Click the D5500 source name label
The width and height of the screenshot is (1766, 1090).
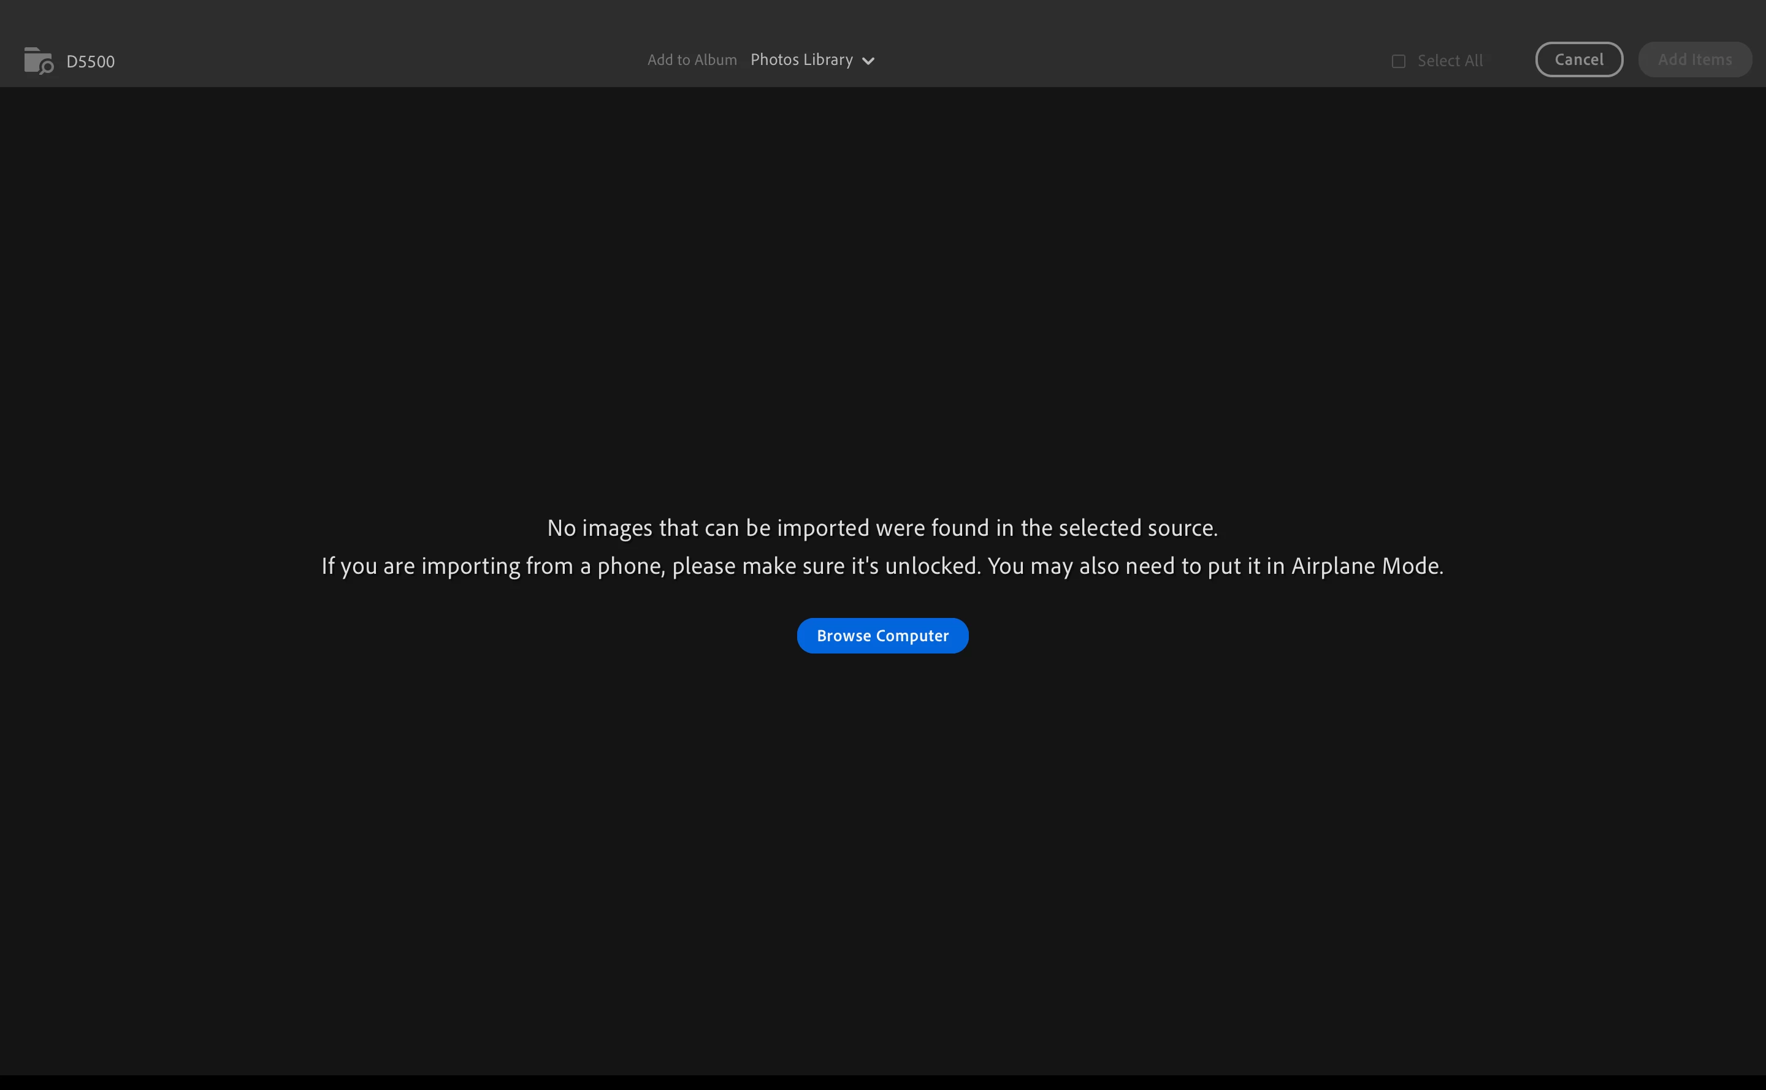coord(90,61)
